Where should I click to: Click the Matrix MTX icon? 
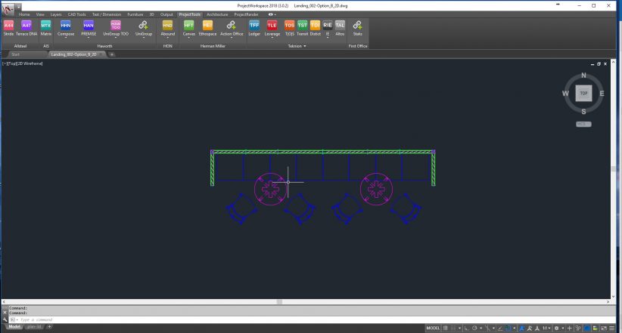(46, 27)
